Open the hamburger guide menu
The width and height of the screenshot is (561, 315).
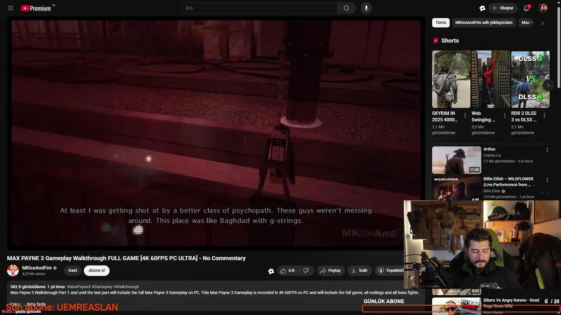coord(11,8)
